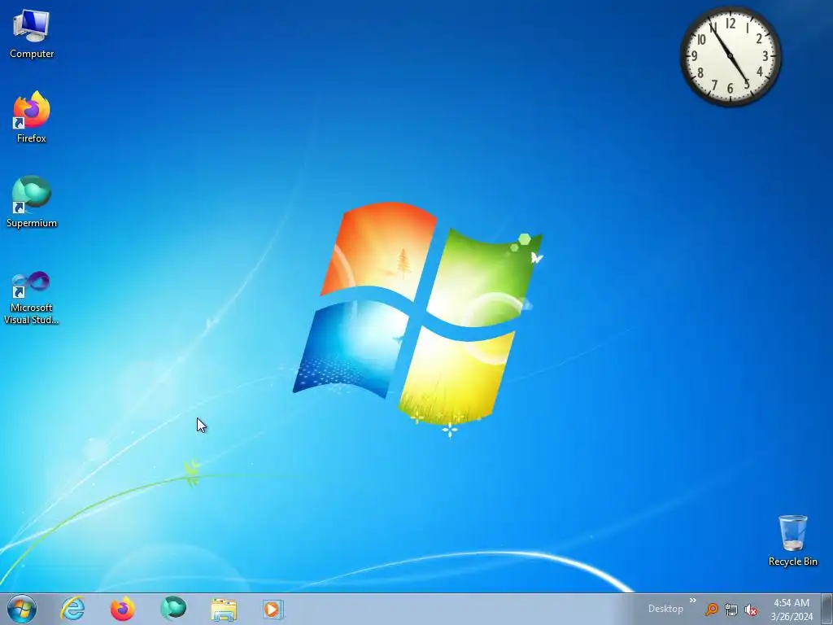833x625 pixels.
Task: Select the Supermium desktop shortcut
Action: pos(32,202)
